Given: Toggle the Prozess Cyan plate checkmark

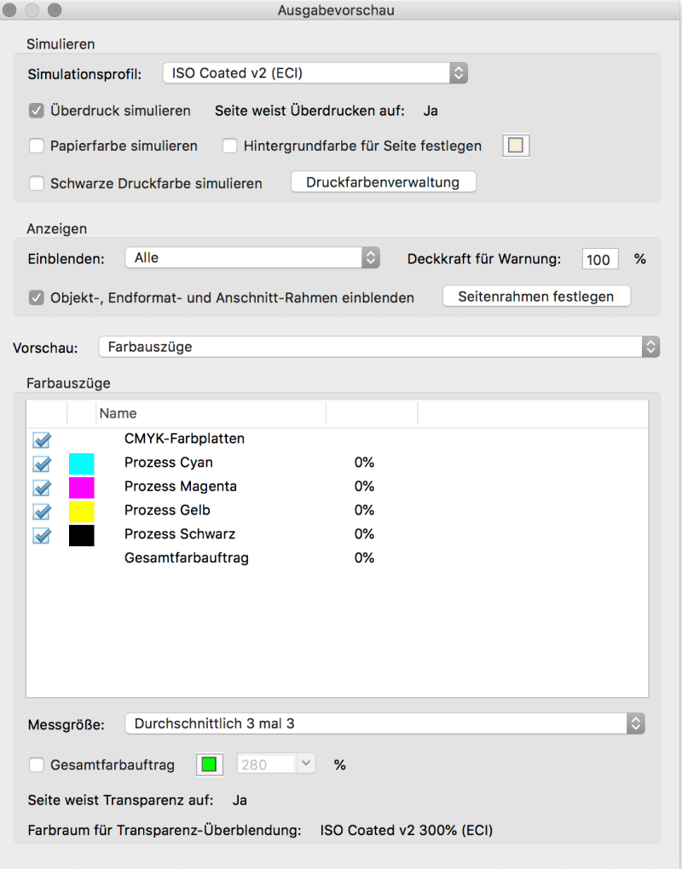Looking at the screenshot, I should [x=42, y=463].
